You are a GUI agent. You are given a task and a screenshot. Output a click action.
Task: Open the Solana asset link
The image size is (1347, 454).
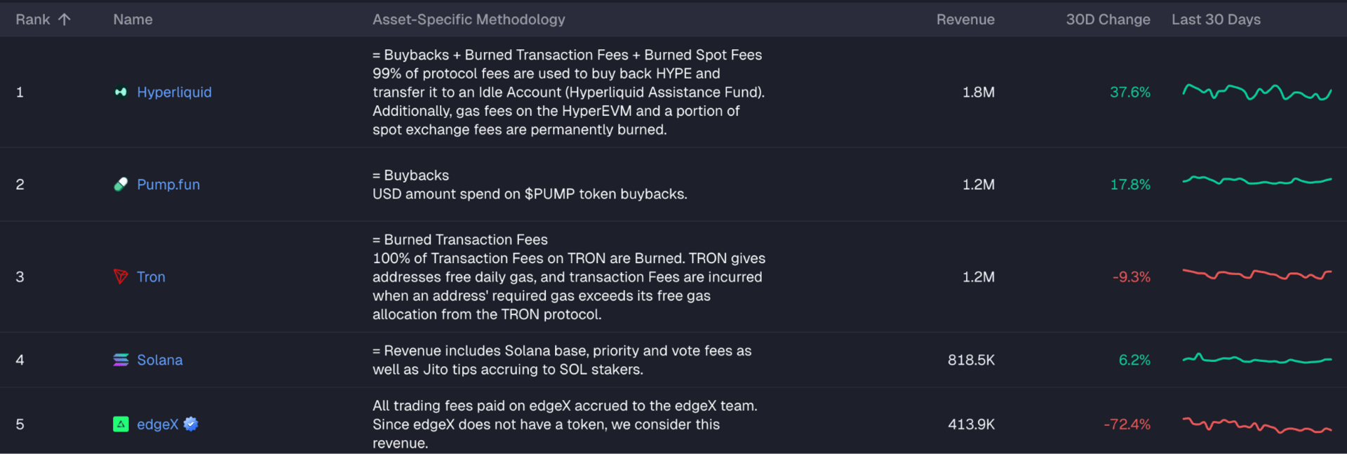pos(160,360)
